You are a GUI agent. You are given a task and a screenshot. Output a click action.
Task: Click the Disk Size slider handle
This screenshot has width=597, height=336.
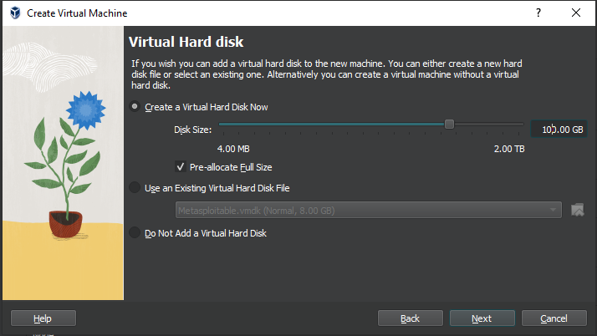(x=449, y=124)
